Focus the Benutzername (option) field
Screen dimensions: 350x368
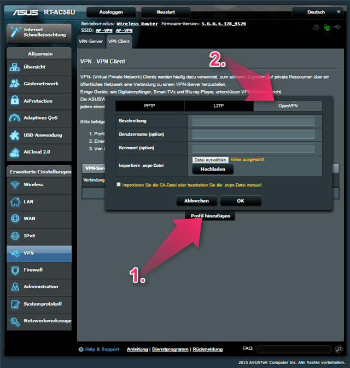[253, 135]
